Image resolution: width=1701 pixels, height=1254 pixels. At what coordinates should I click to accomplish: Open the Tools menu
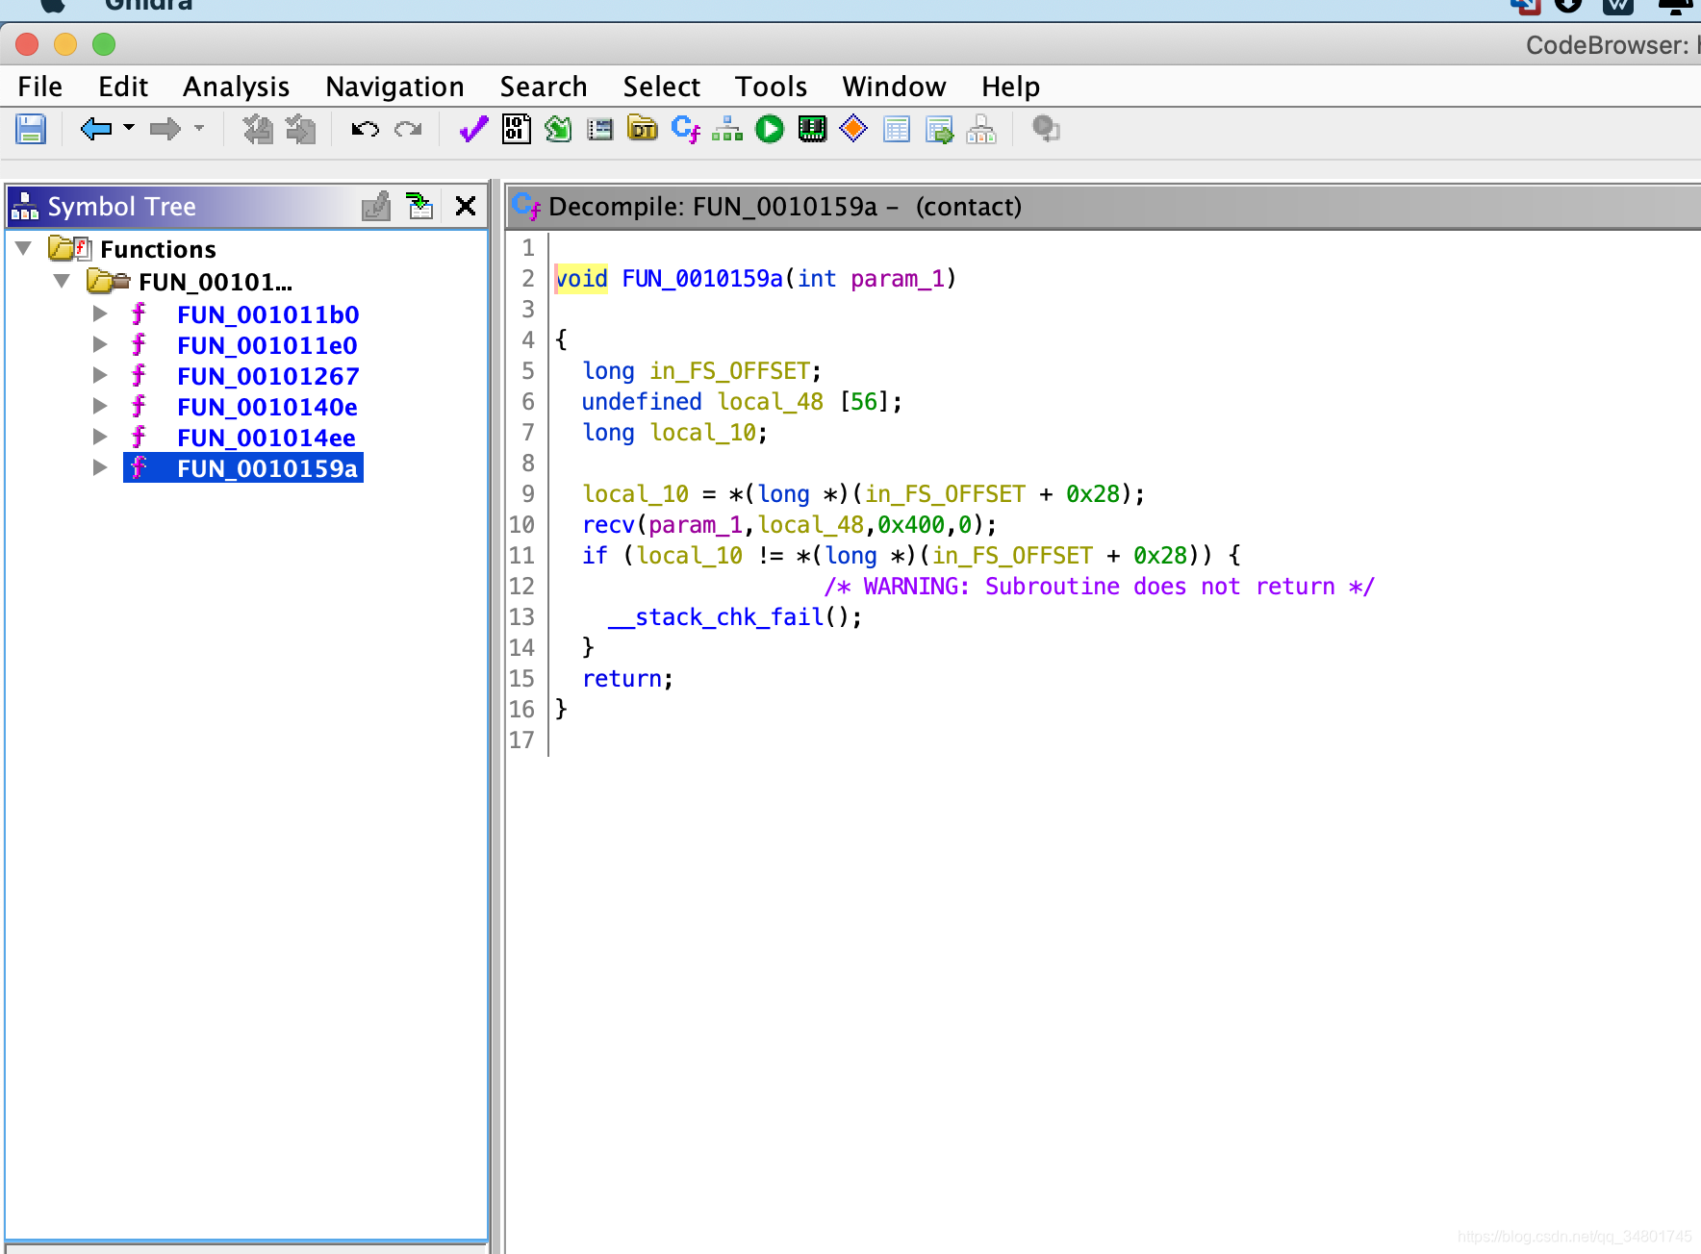click(x=772, y=87)
